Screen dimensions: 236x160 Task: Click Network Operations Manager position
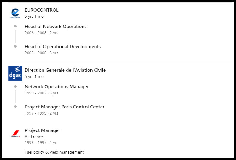coord(57,87)
